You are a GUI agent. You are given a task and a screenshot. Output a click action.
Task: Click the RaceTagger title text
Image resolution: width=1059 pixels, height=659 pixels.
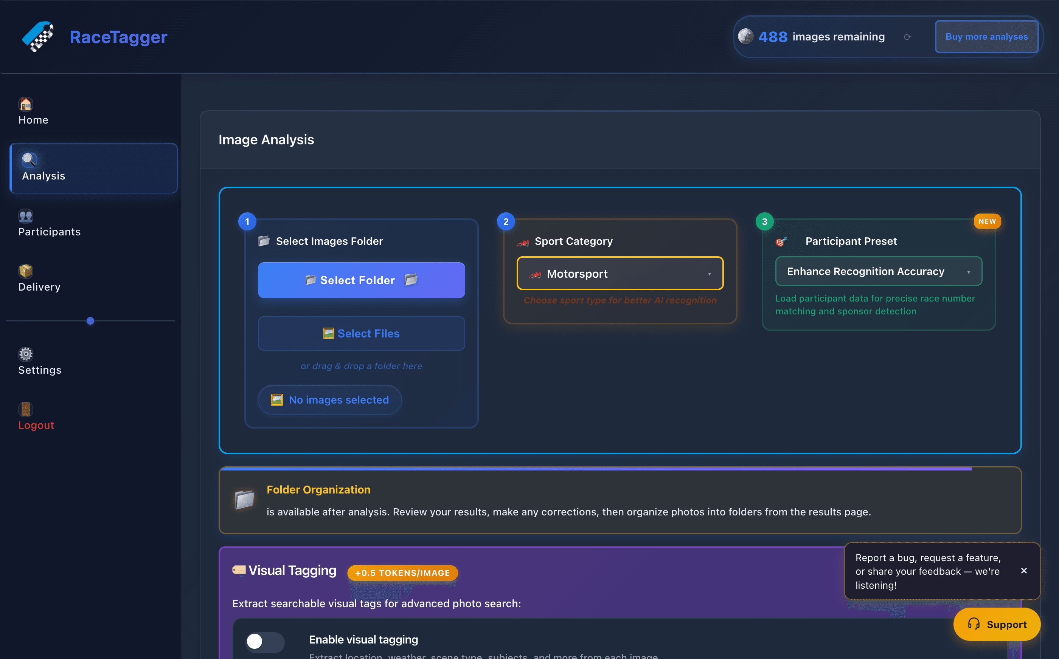(x=119, y=37)
